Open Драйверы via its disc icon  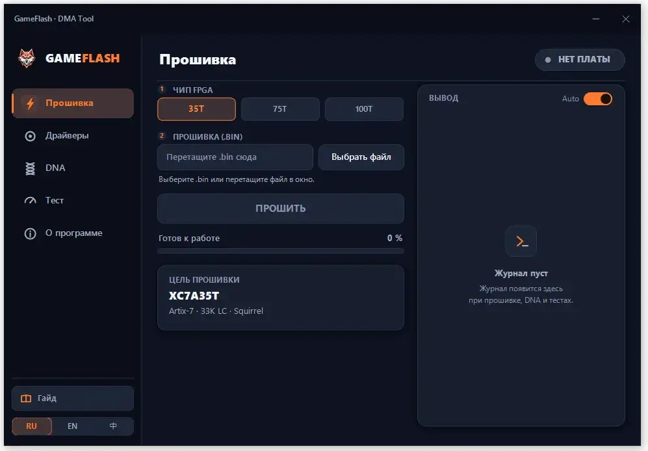[x=30, y=136]
